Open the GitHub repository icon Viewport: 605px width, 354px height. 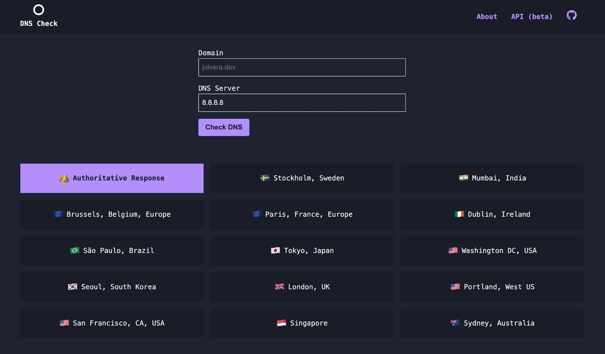(x=571, y=16)
